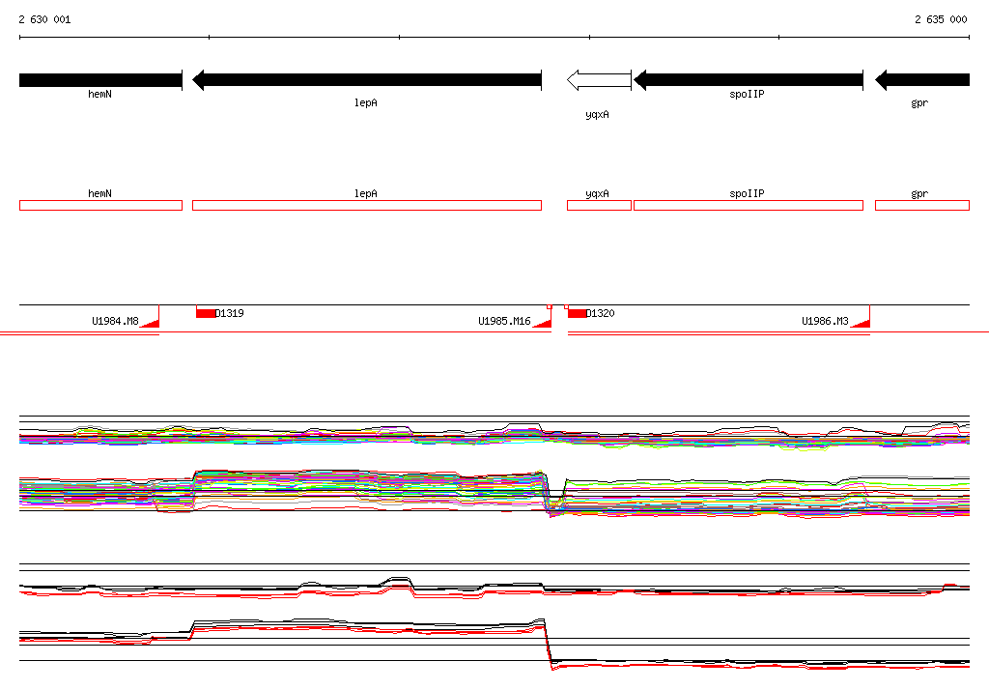The width and height of the screenshot is (989, 690).
Task: Select the red yqxA outline box
Action: pos(599,205)
